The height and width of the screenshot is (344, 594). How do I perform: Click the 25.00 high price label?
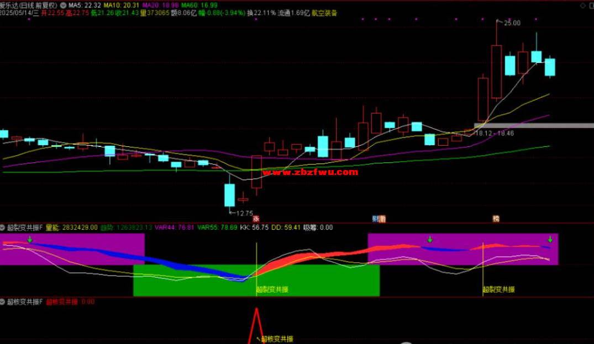pos(512,23)
